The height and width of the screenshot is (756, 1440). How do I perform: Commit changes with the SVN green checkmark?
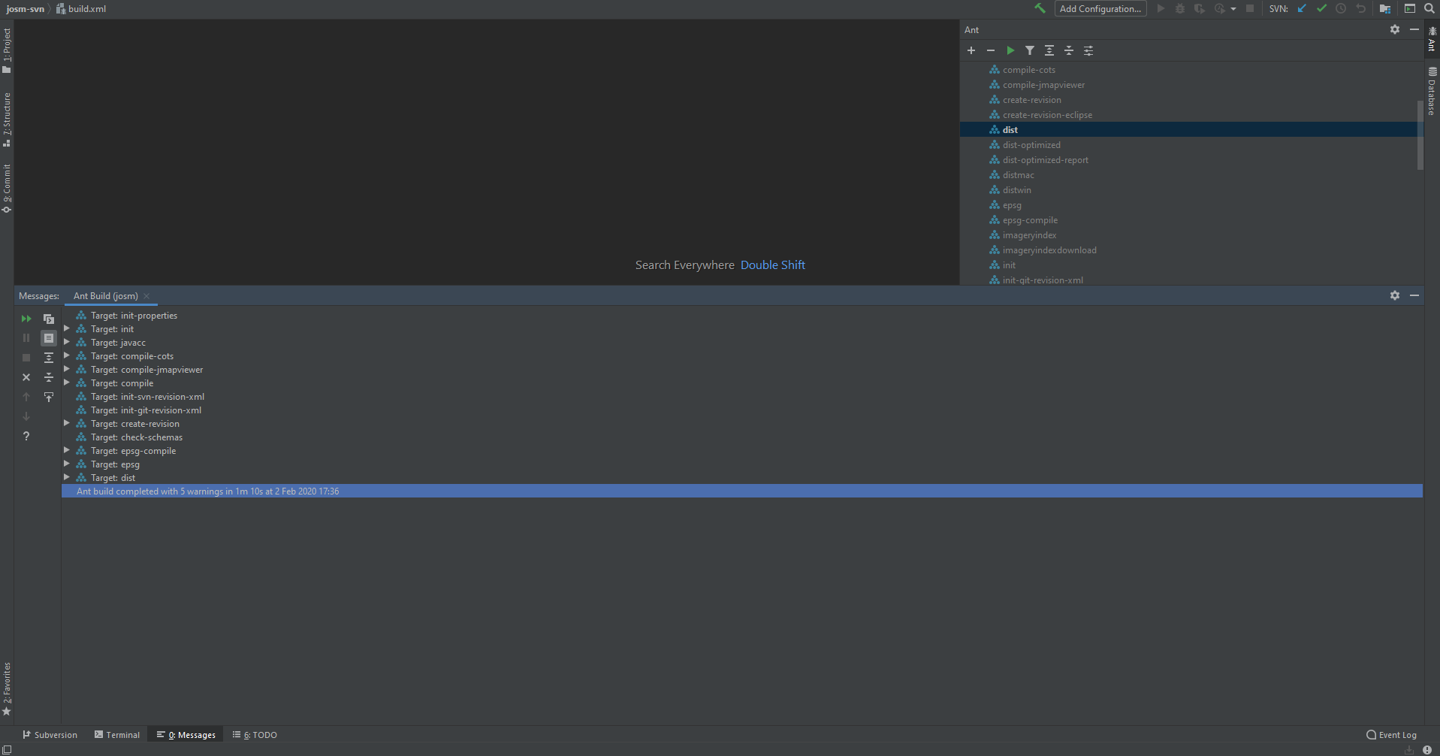tap(1321, 8)
